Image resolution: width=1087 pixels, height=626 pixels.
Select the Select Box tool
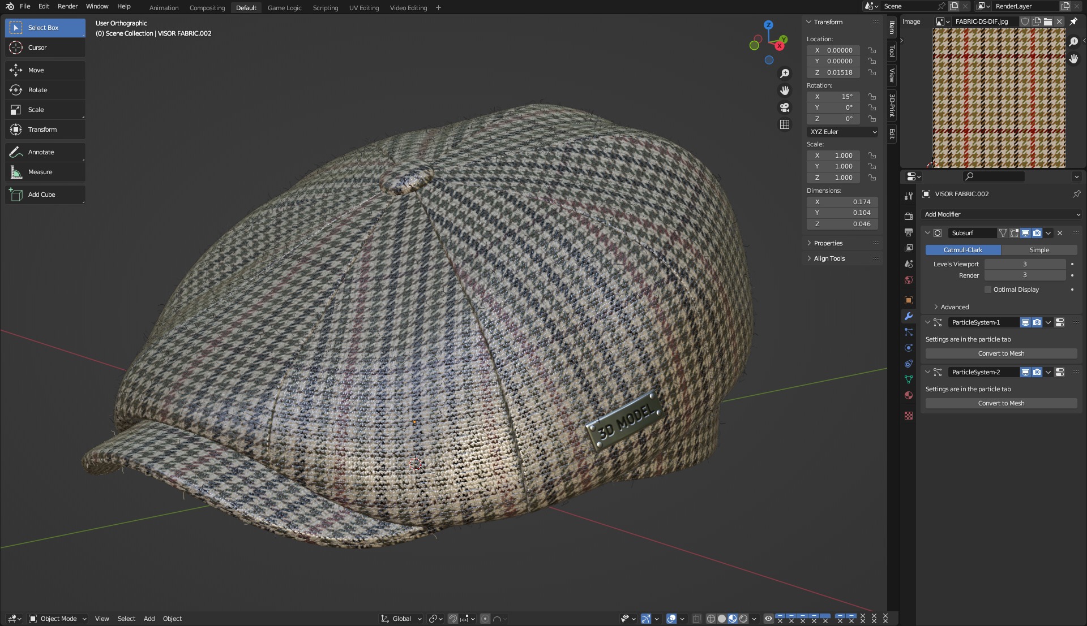pos(45,28)
